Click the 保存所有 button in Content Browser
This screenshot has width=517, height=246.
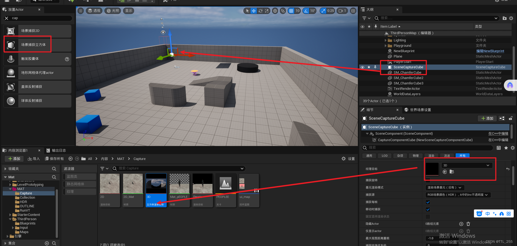54,159
